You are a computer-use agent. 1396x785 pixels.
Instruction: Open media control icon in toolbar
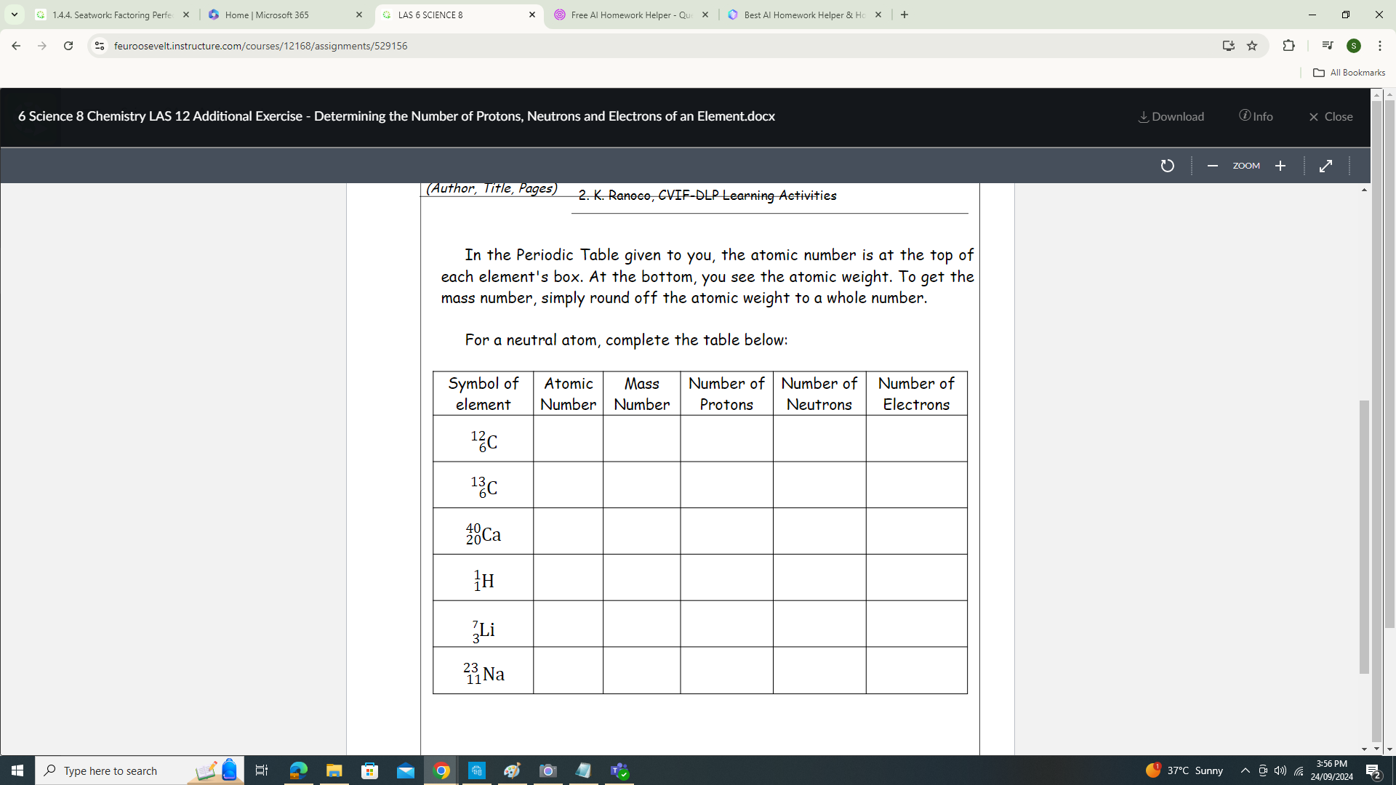pos(1327,46)
